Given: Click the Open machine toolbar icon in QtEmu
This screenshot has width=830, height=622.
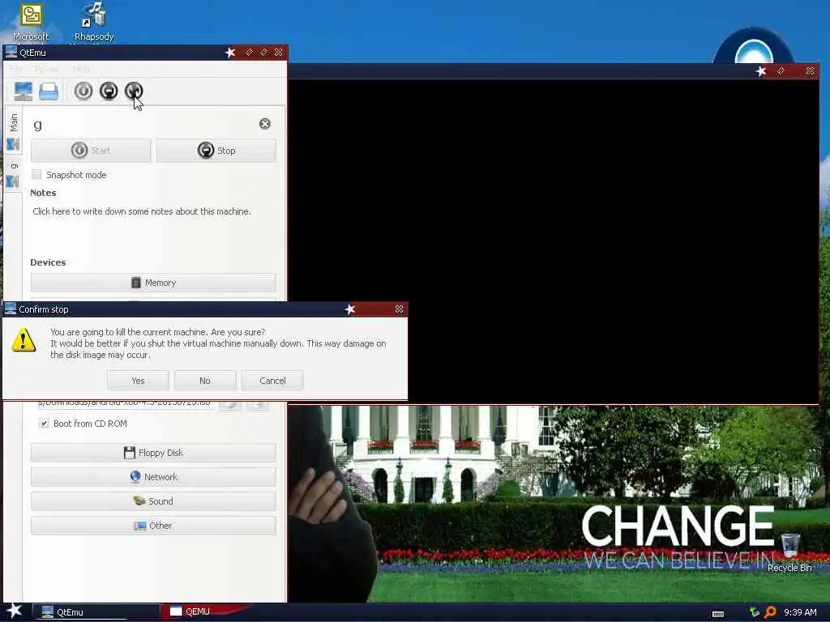Looking at the screenshot, I should [49, 91].
